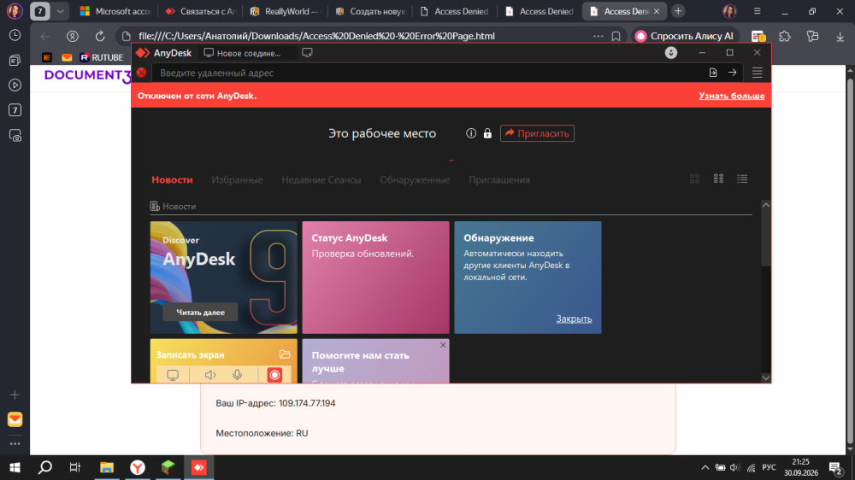Viewport: 855px width, 480px height.
Task: Open a new browser tab
Action: coord(678,11)
